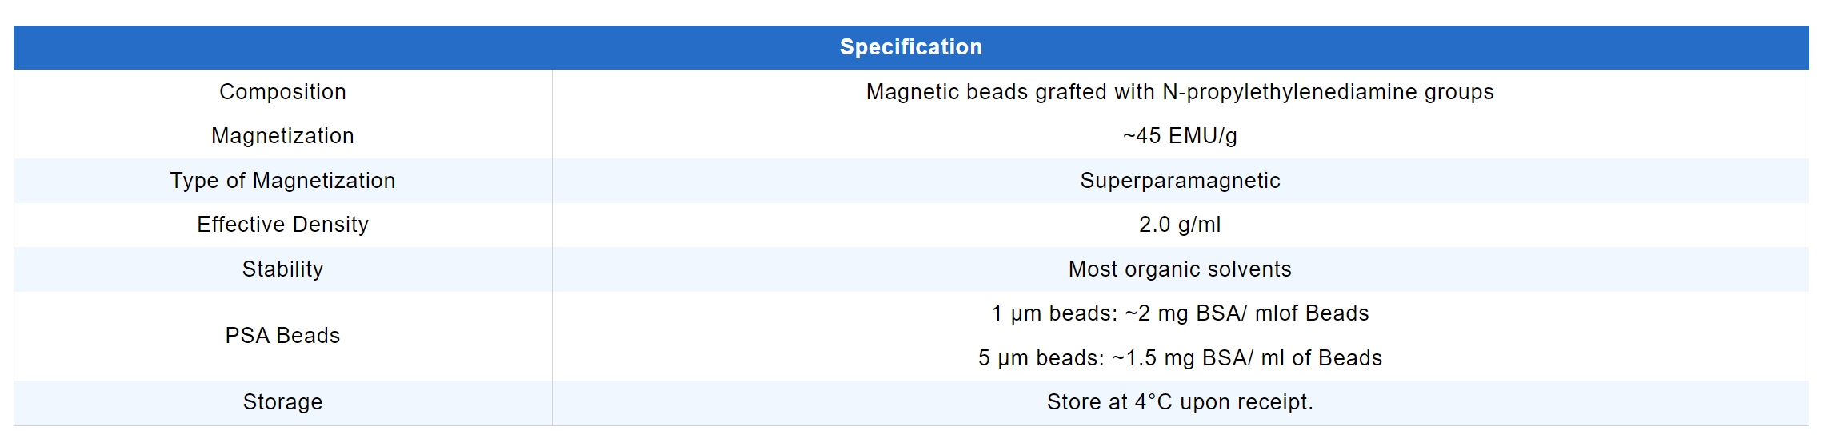The image size is (1831, 439).
Task: Click the word N-propylethylenediamine
Action: coord(1289,92)
